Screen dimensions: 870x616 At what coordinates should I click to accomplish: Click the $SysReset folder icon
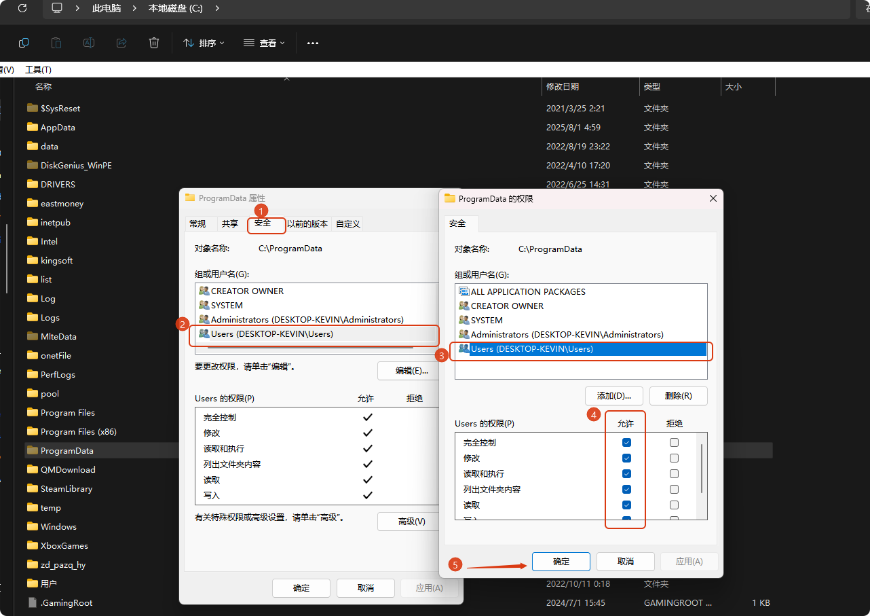coord(32,108)
